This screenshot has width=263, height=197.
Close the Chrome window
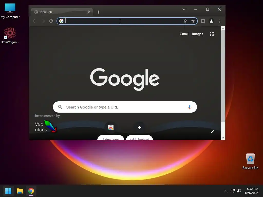219,9
